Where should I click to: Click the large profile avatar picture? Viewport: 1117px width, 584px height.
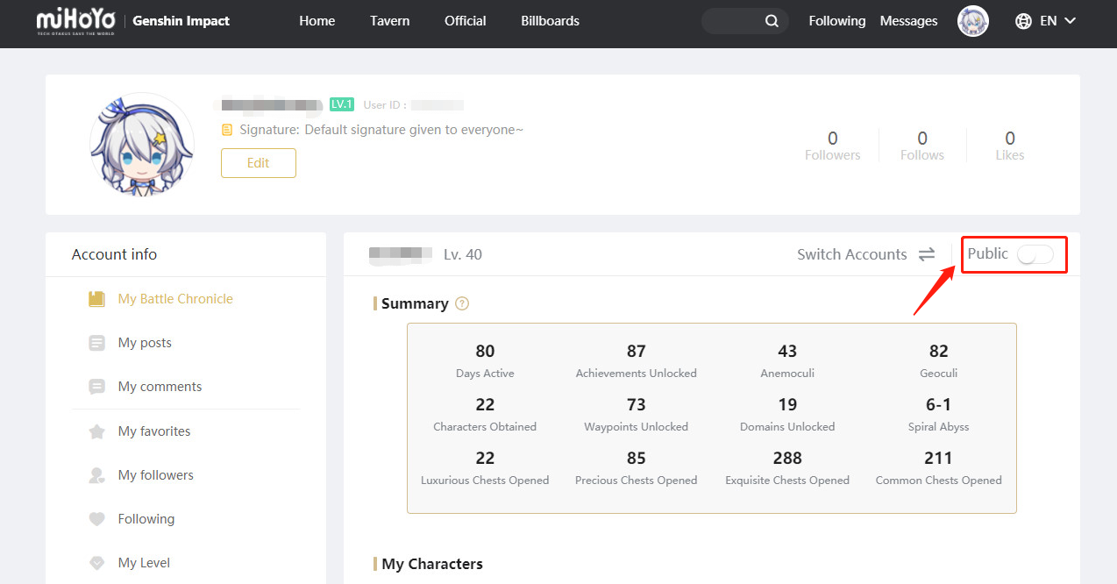tap(142, 145)
